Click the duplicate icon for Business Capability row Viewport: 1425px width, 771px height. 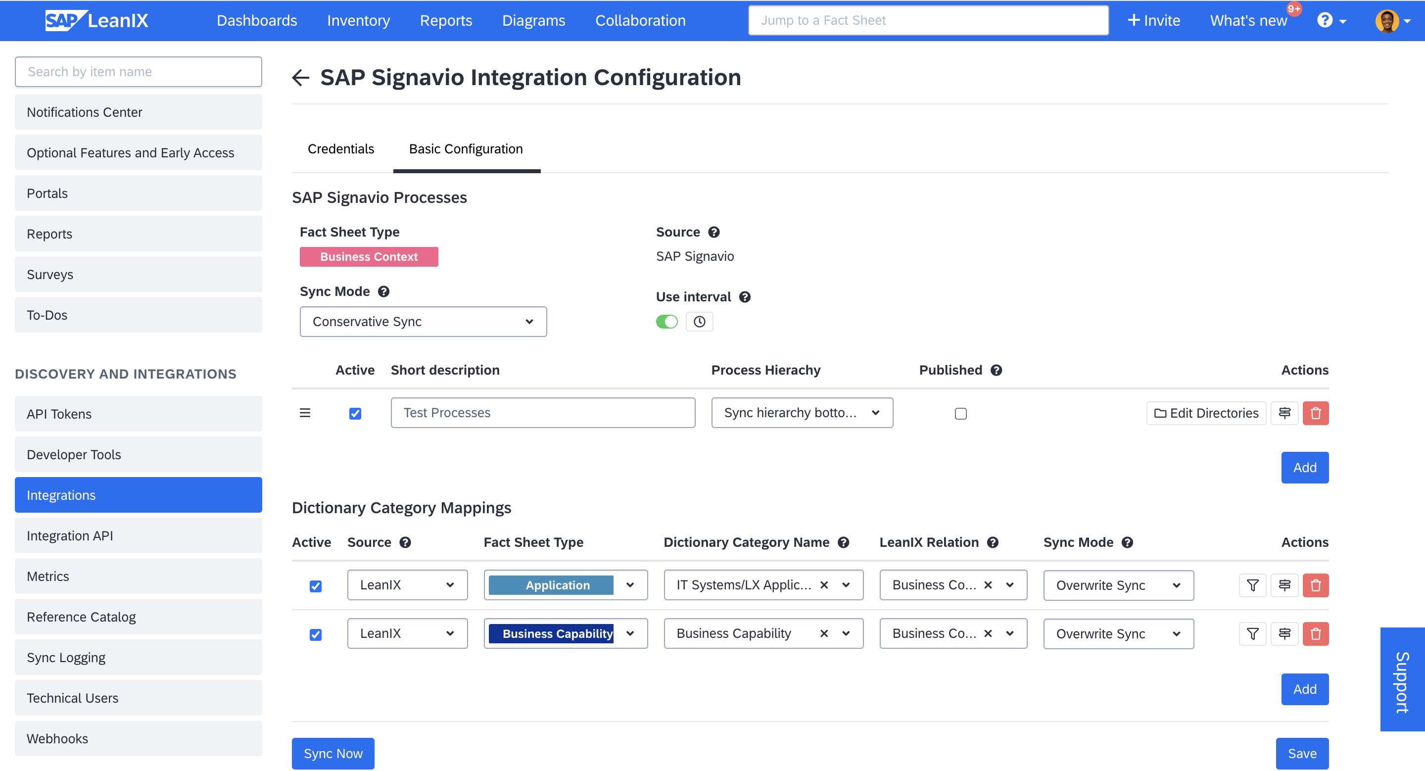point(1283,633)
